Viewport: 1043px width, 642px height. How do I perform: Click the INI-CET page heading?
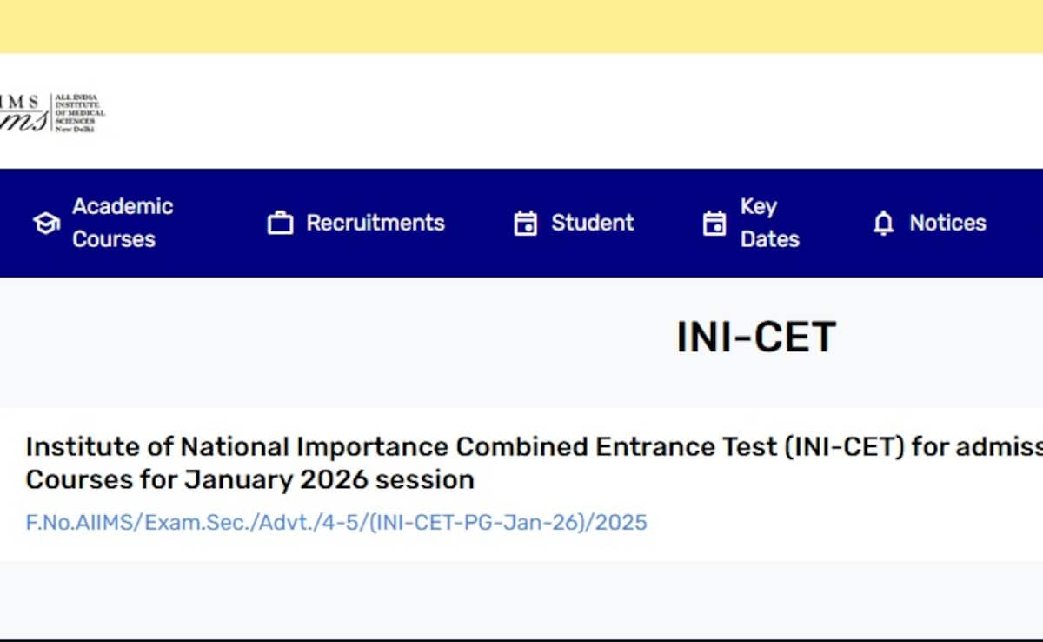755,338
